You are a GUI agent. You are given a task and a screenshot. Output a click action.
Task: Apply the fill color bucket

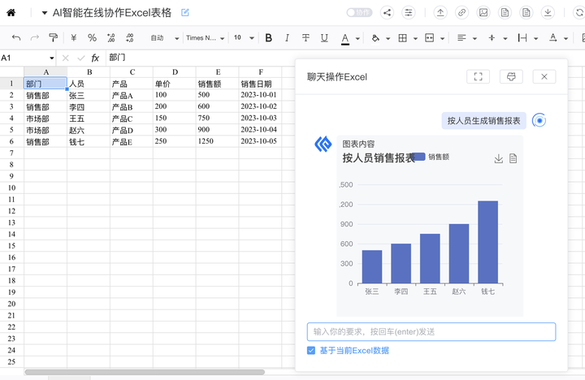pos(375,38)
